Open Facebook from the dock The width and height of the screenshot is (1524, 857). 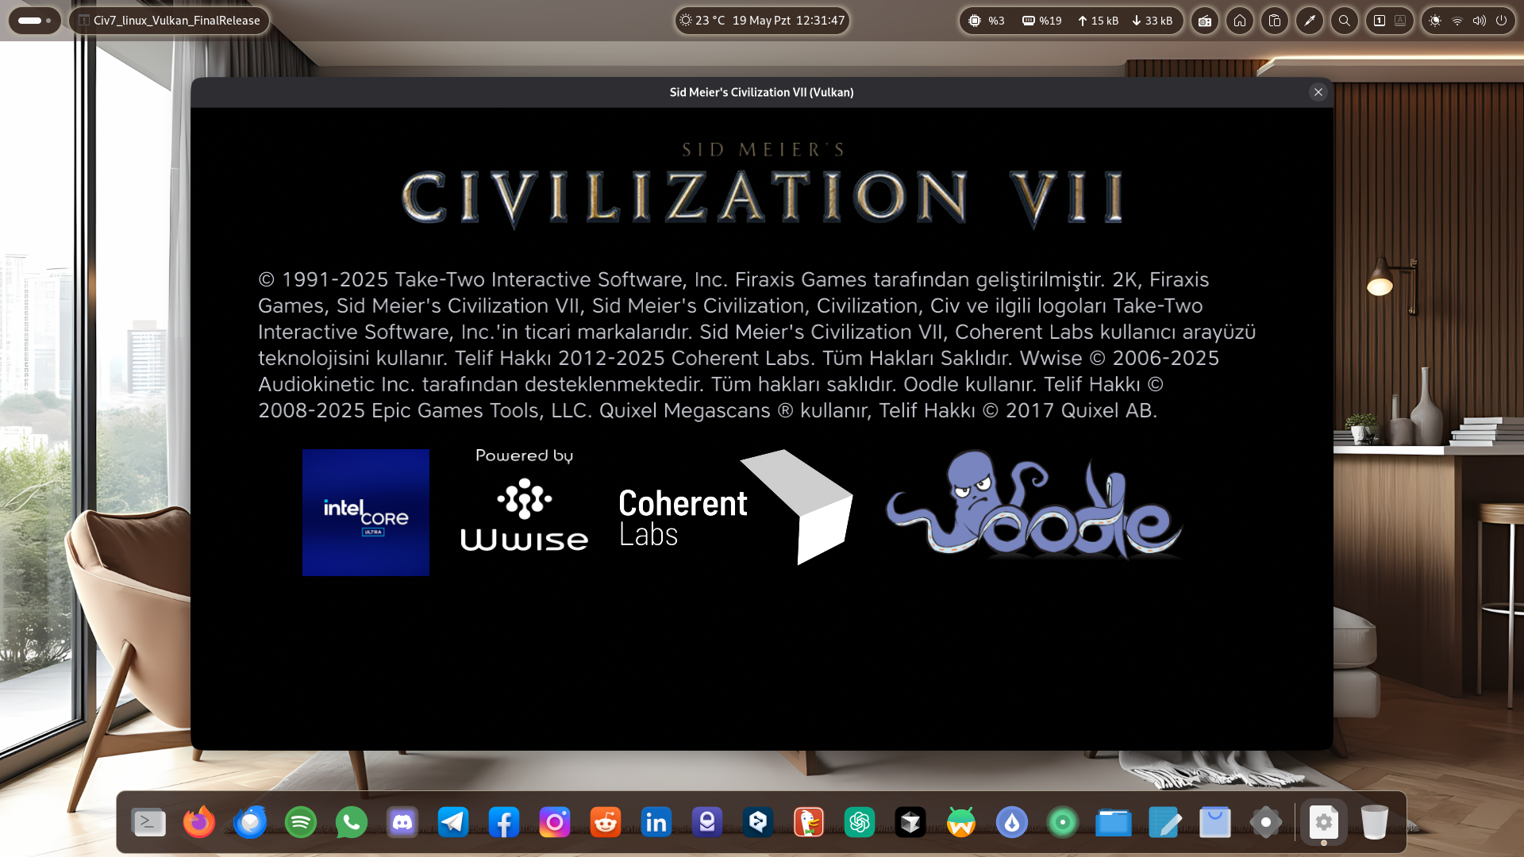point(504,823)
